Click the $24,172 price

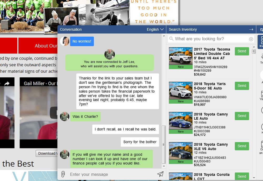pos(200,135)
